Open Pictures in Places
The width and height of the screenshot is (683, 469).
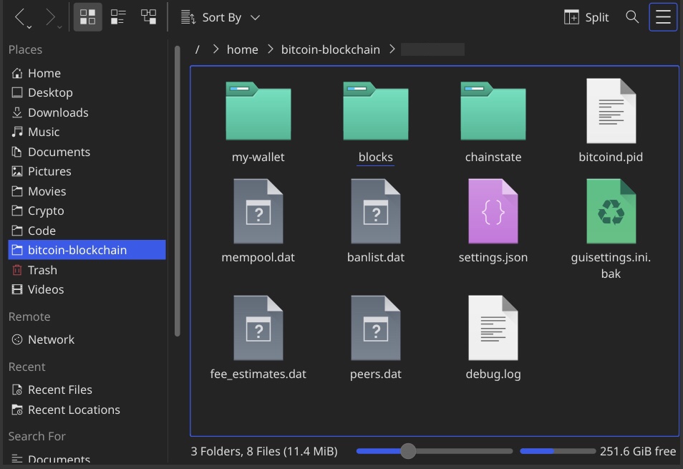click(87, 172)
